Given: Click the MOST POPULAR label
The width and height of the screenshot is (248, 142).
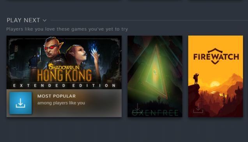Looking at the screenshot, I should click(x=57, y=96).
